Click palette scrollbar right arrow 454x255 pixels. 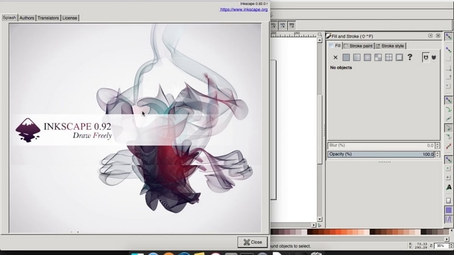click(447, 239)
